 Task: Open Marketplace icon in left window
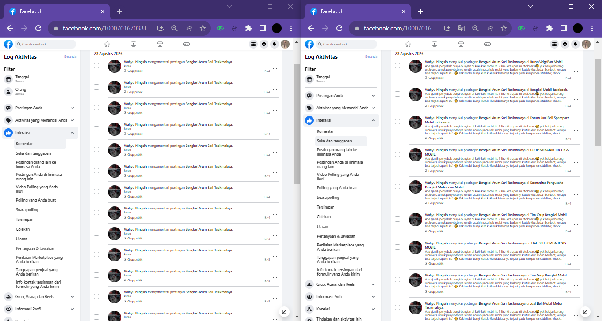tap(160, 44)
